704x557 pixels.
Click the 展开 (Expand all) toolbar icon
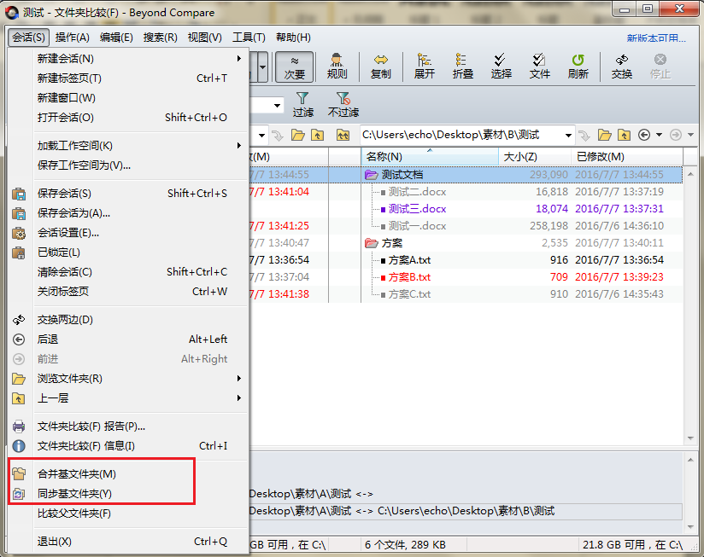click(x=425, y=66)
